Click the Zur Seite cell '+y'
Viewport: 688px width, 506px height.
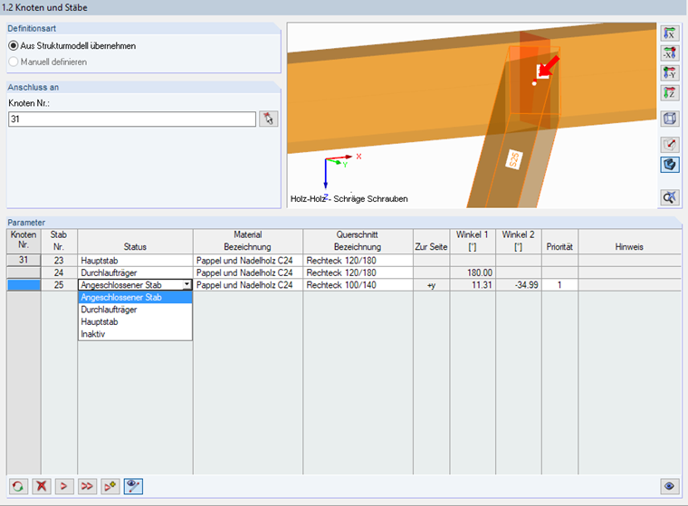click(x=431, y=285)
